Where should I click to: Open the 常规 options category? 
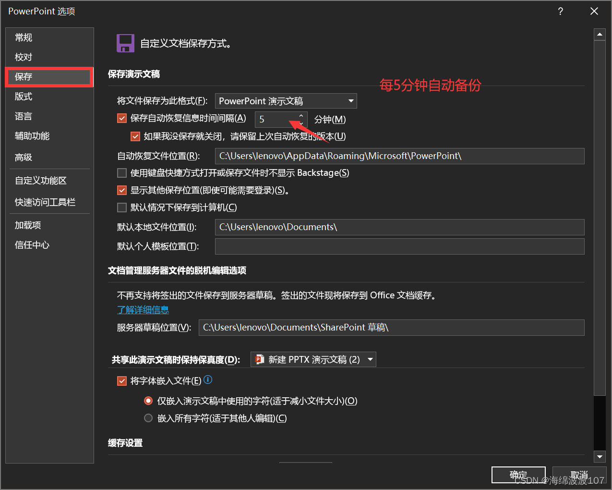pyautogui.click(x=50, y=37)
